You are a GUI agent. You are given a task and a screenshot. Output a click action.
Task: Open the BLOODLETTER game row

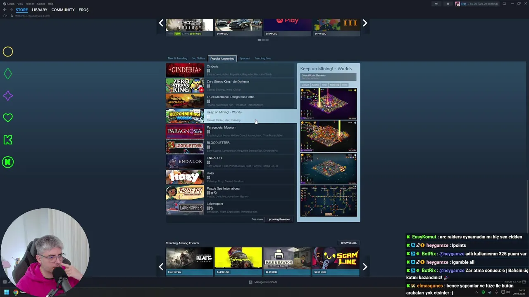tap(231, 146)
